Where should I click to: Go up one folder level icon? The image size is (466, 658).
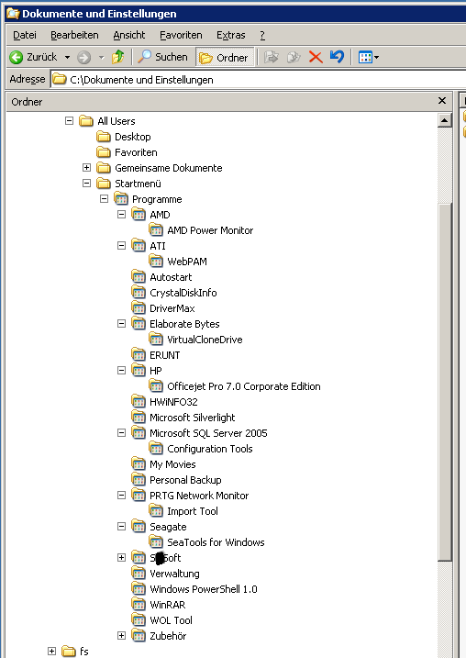pyautogui.click(x=117, y=57)
